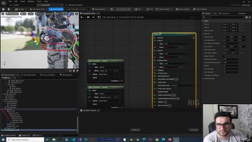Viewport: 252px width, 142px height.
Task: Click the viewport record button
Action: coord(70,71)
